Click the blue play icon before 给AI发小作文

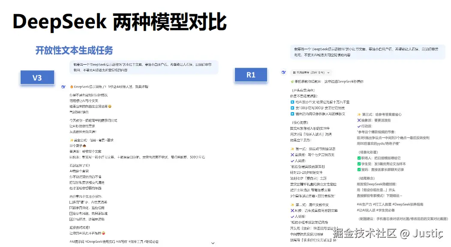(x=292, y=102)
